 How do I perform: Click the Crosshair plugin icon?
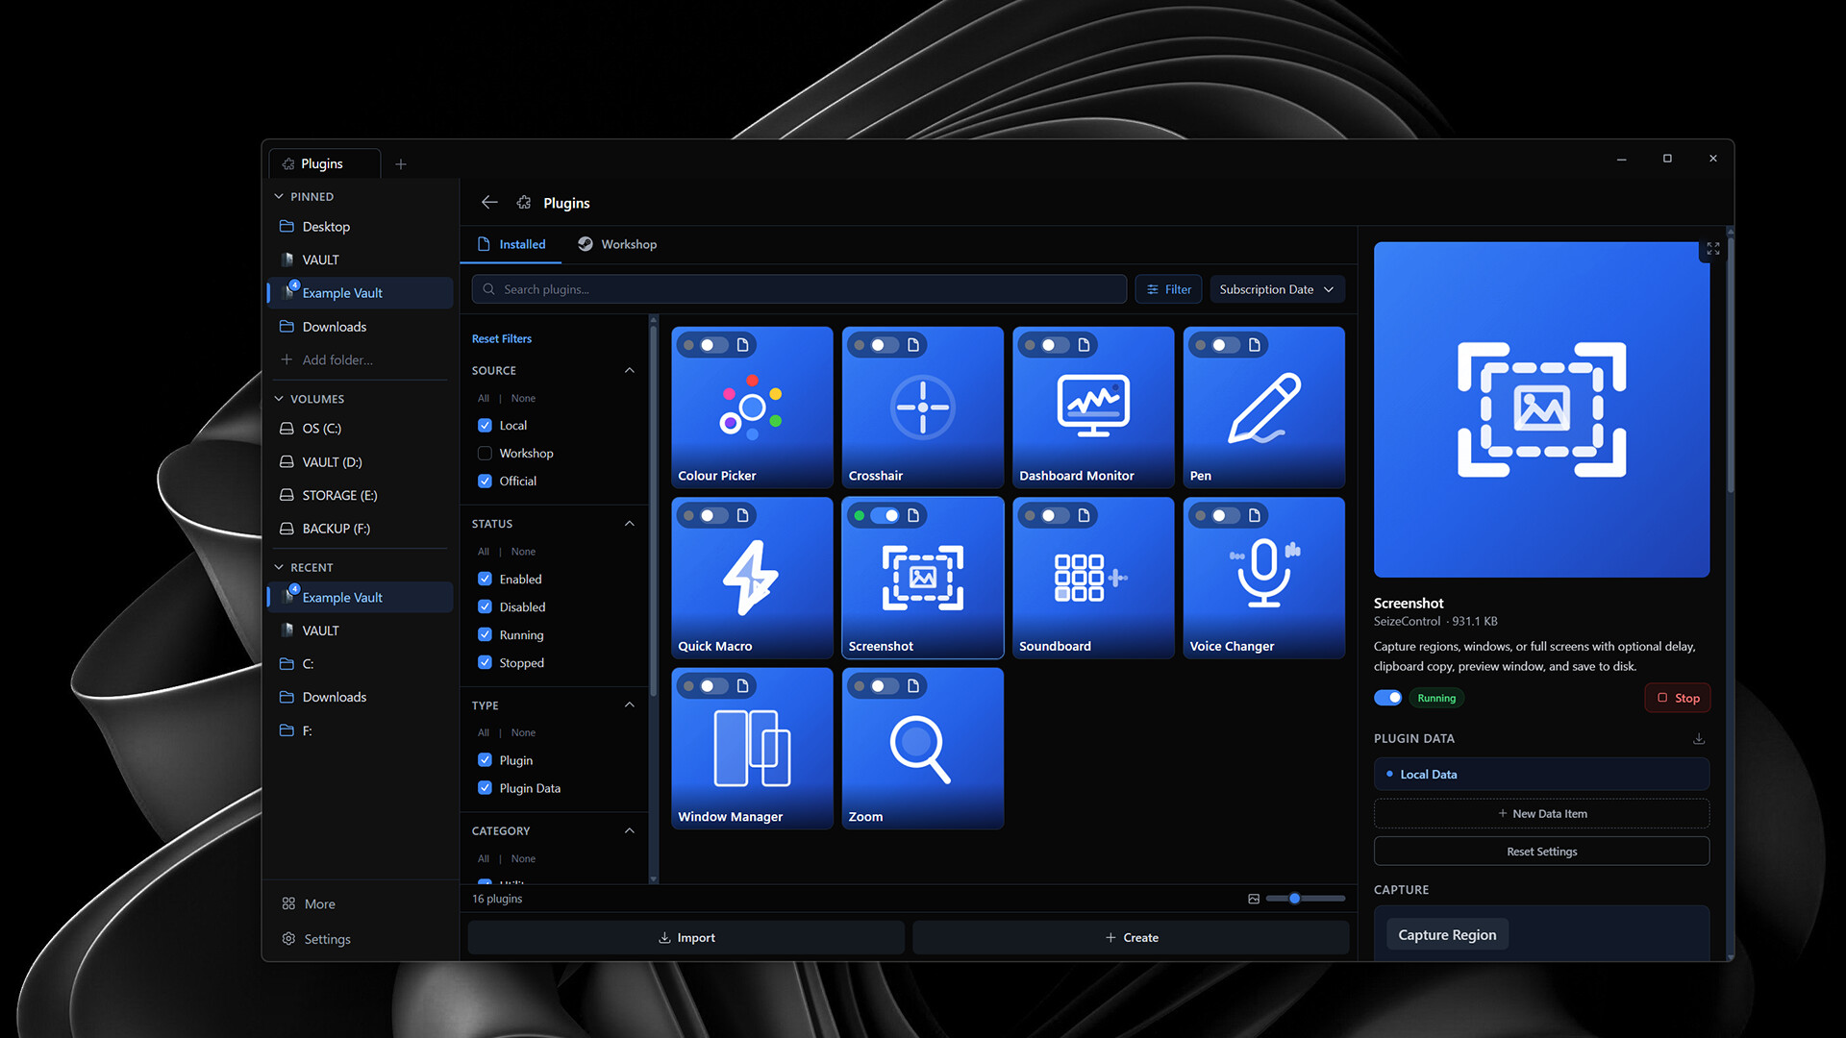coord(922,407)
